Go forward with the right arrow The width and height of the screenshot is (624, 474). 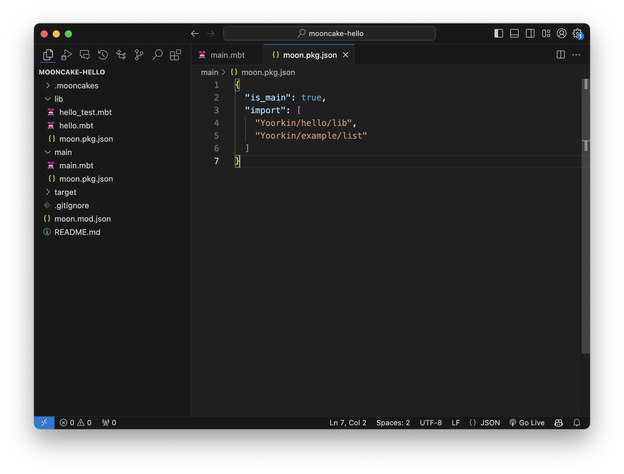coord(211,34)
